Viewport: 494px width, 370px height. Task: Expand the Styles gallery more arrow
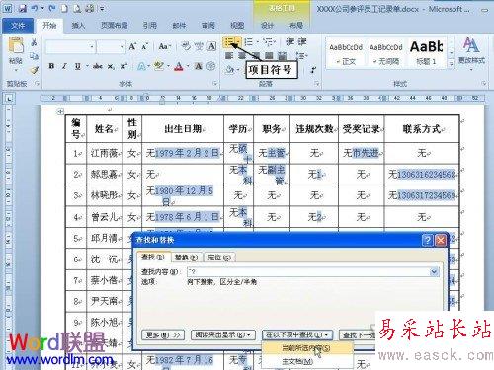[x=451, y=64]
